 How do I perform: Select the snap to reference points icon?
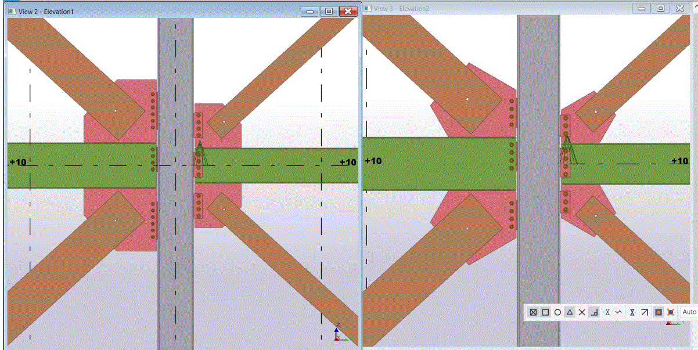coord(534,313)
